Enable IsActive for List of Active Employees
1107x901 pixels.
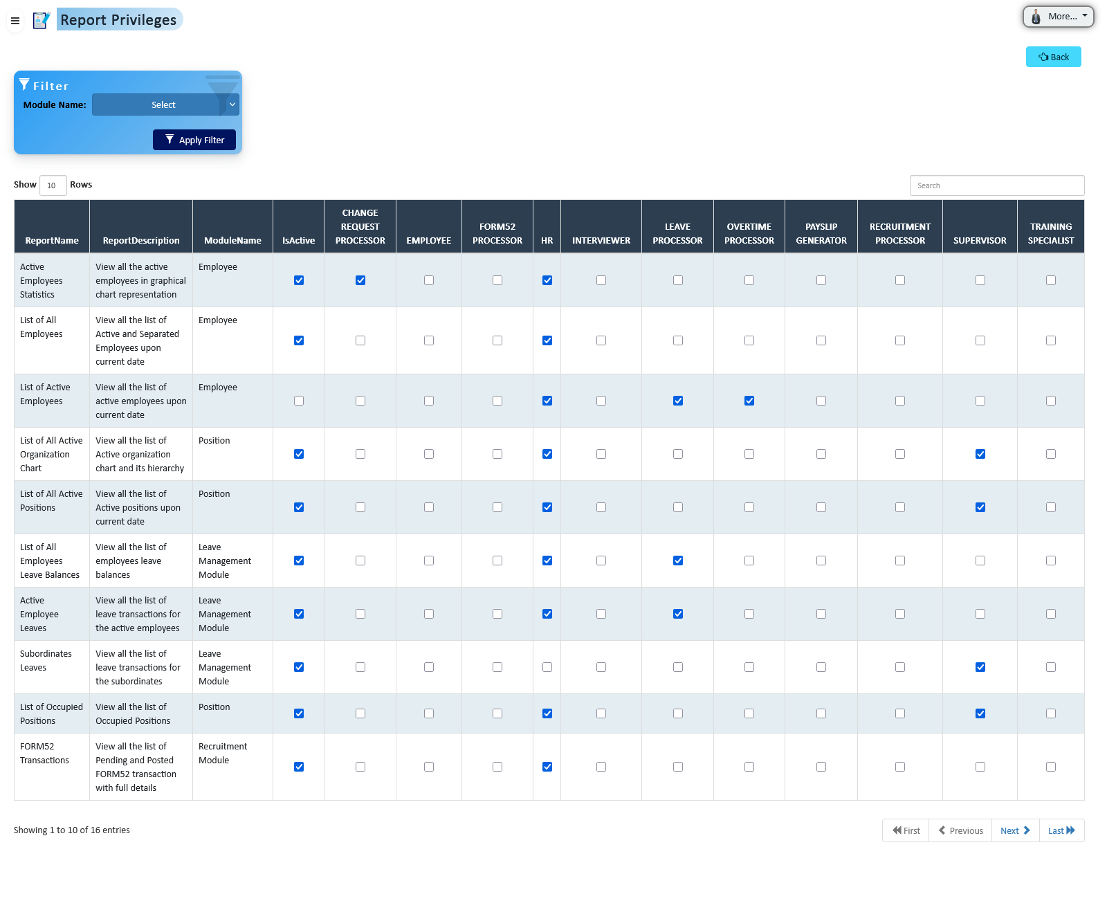pos(299,401)
